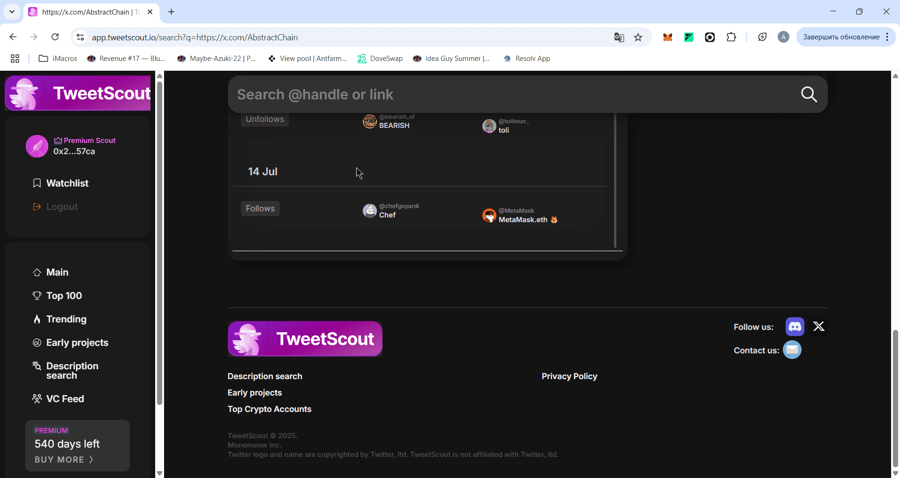This screenshot has height=478, width=900.
Task: Open Top Crypto Accounts link
Action: point(270,409)
